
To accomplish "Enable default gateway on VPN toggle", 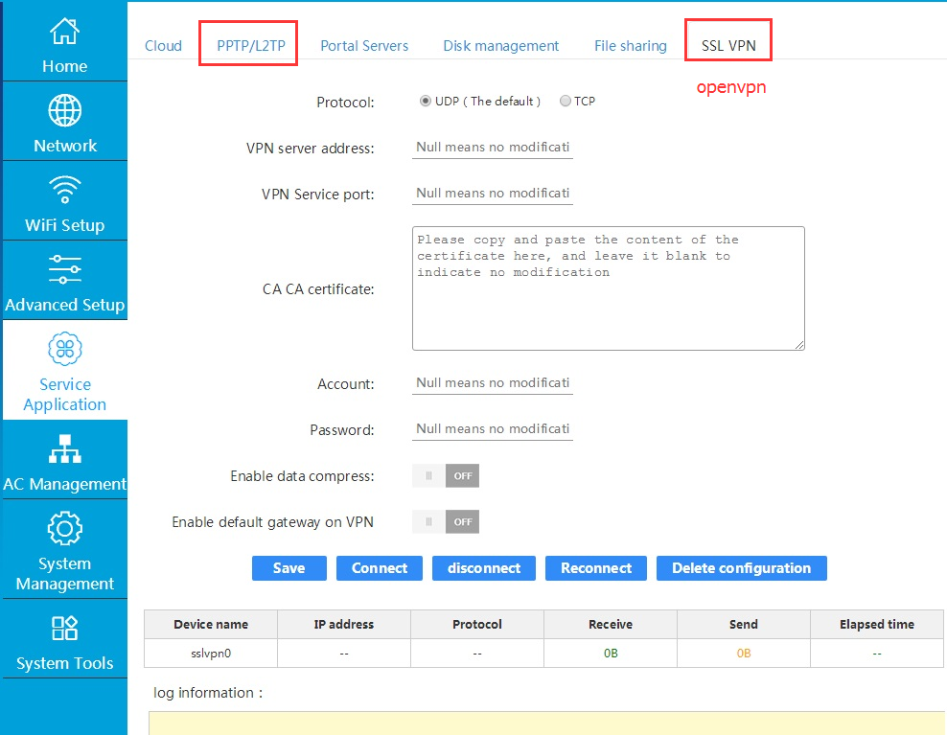I will tap(446, 521).
